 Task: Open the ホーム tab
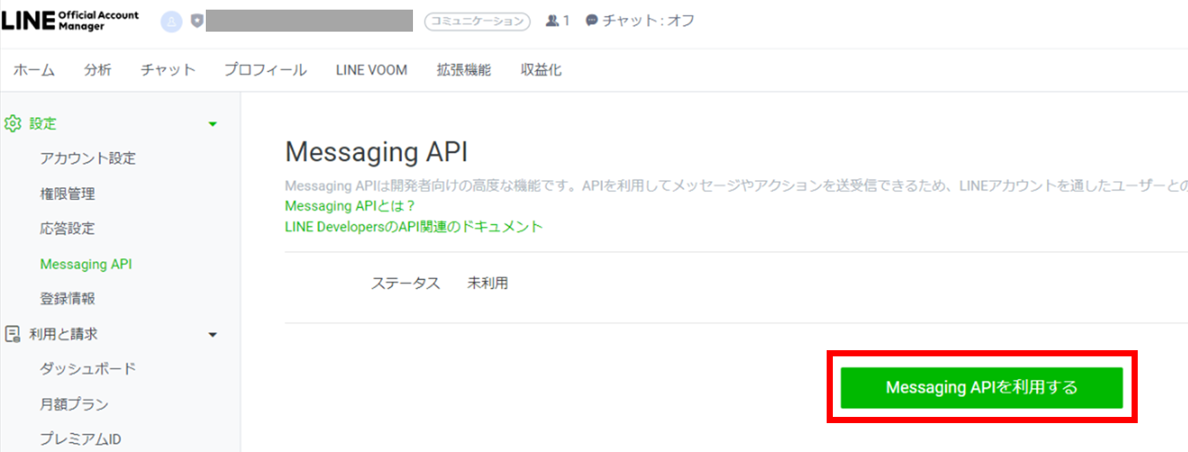point(34,70)
